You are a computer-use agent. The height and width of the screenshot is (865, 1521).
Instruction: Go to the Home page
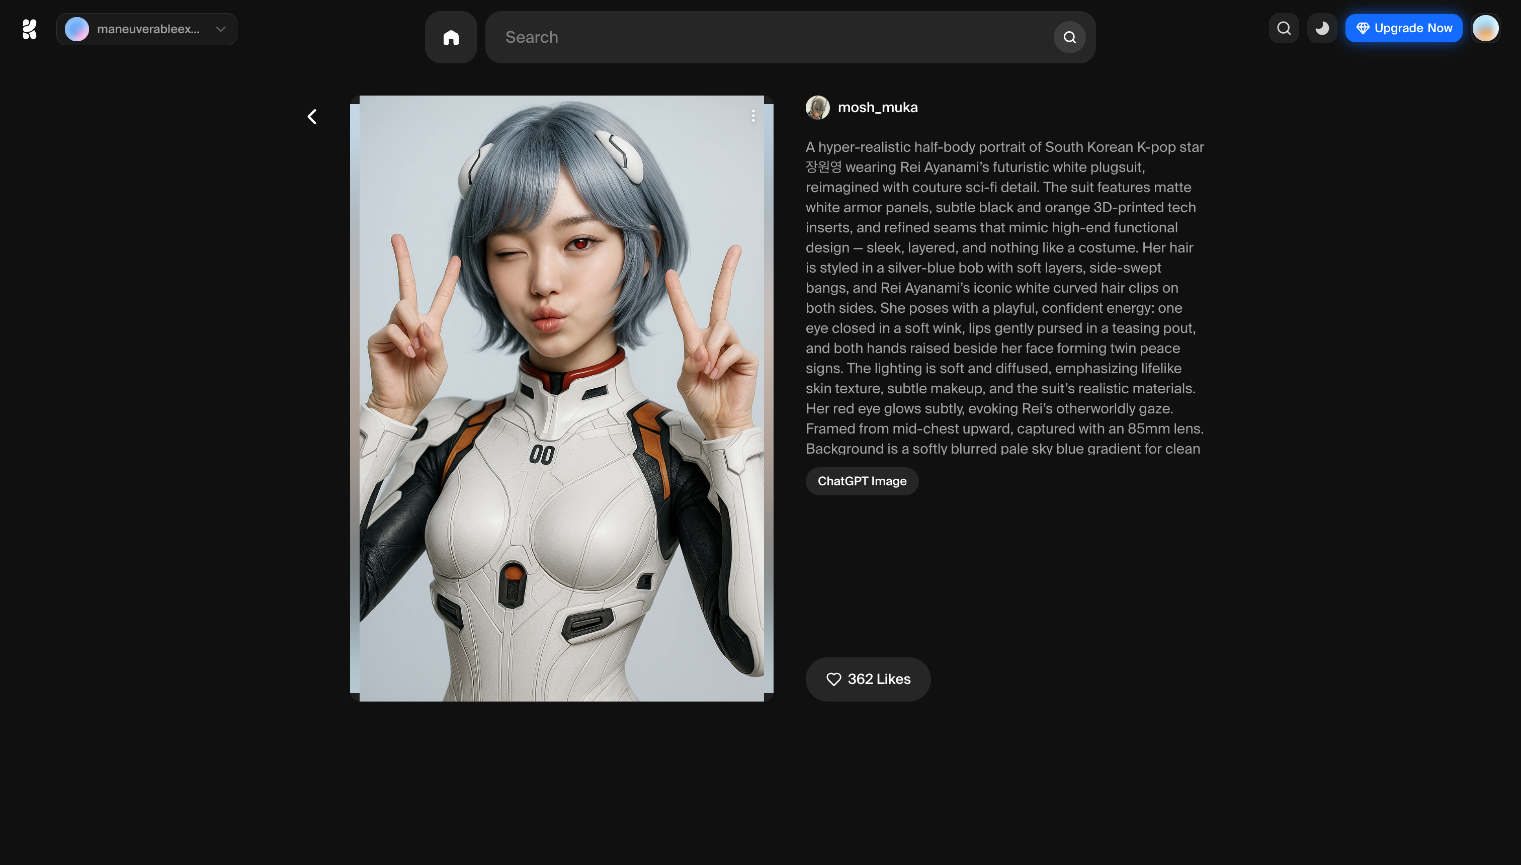451,37
